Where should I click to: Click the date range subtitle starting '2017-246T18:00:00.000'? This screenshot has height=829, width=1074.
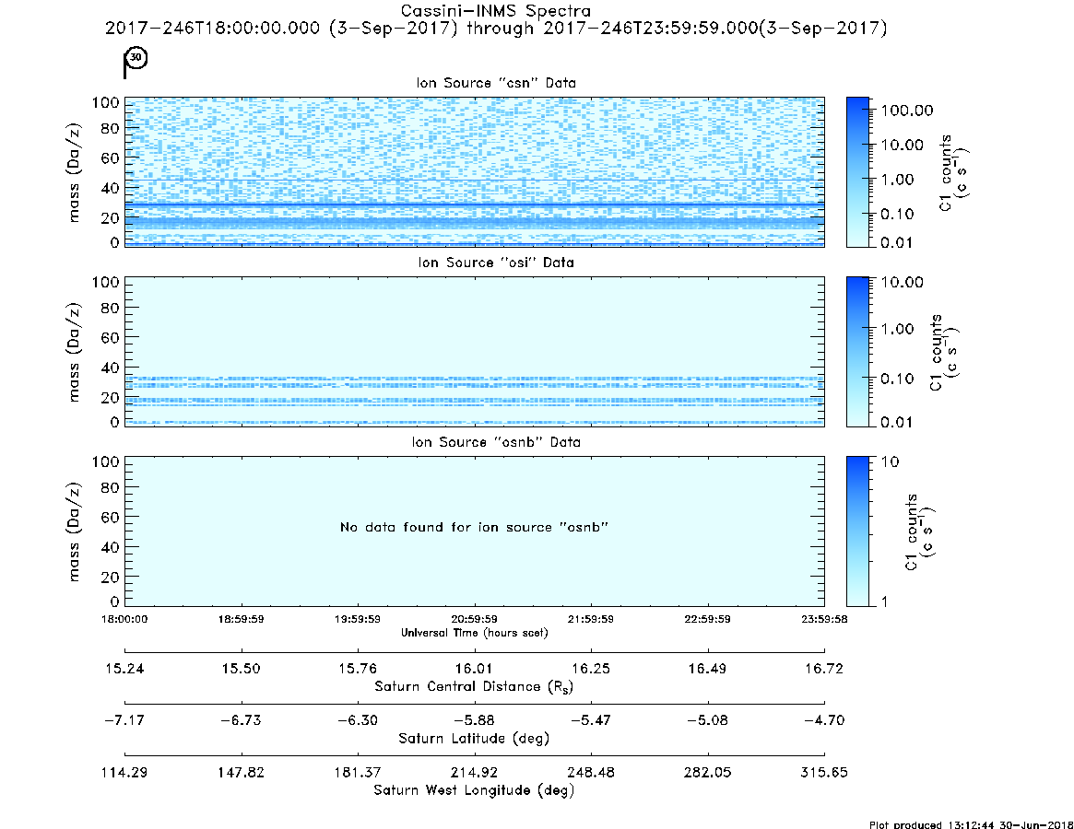pyautogui.click(x=496, y=28)
